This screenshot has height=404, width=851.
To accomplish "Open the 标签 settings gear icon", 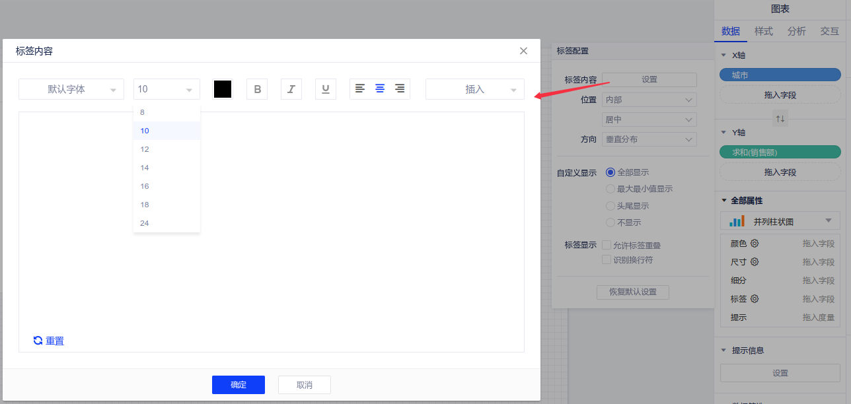I will click(x=755, y=299).
